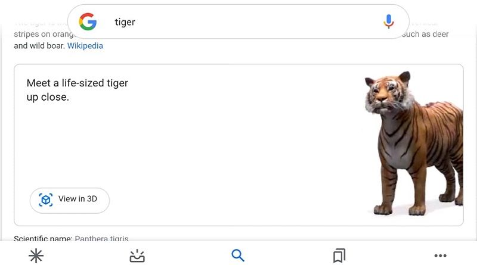Click the Scientific name label
477x265 pixels.
tap(43, 238)
